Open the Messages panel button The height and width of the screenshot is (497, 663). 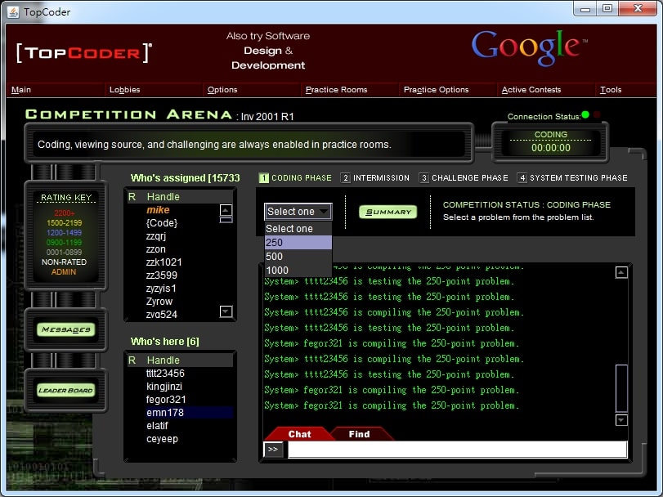point(66,329)
